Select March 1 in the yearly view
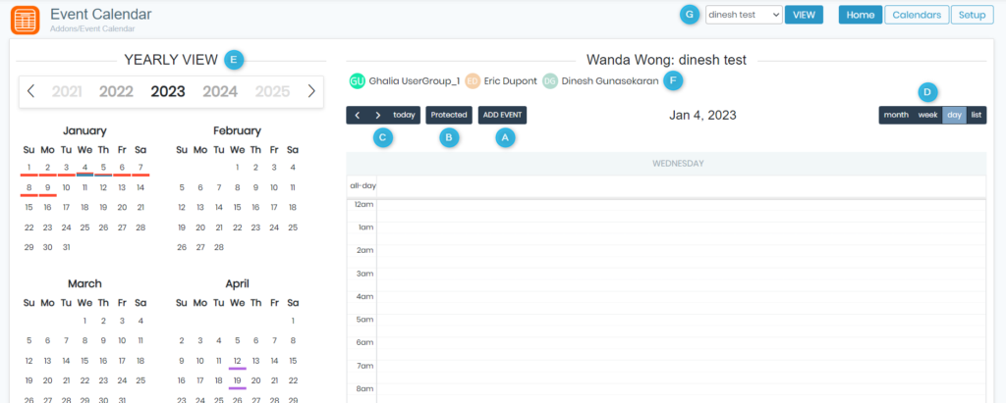Image resolution: width=1006 pixels, height=403 pixels. point(84,321)
